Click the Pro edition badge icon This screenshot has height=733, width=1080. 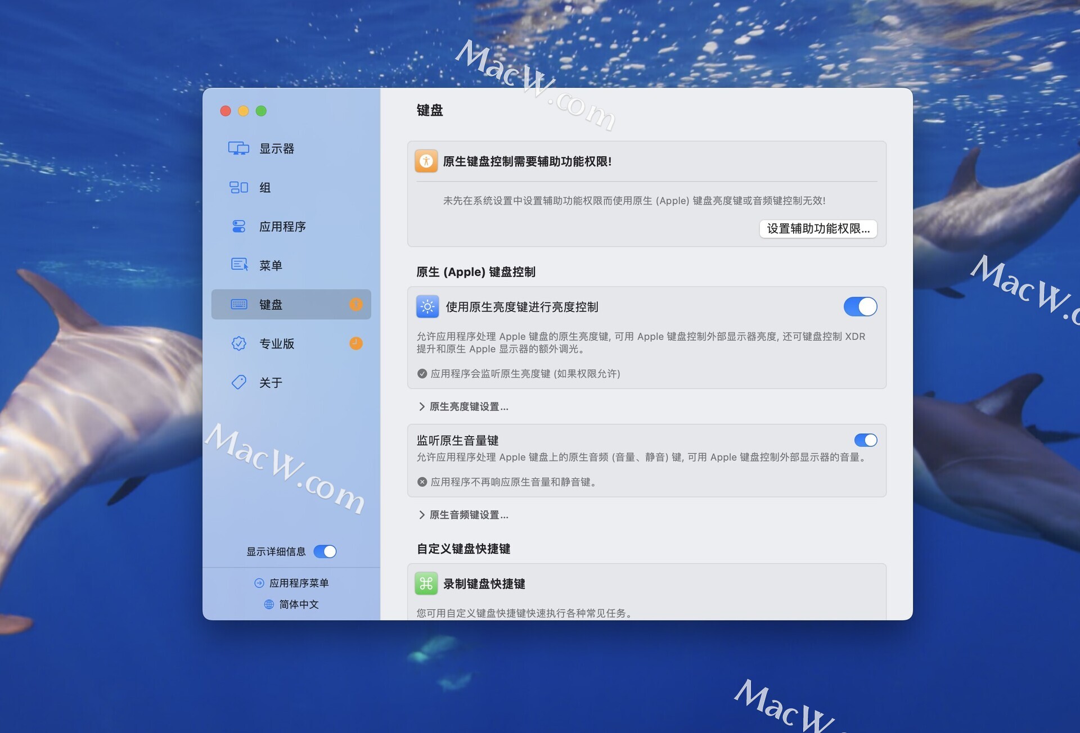click(238, 343)
